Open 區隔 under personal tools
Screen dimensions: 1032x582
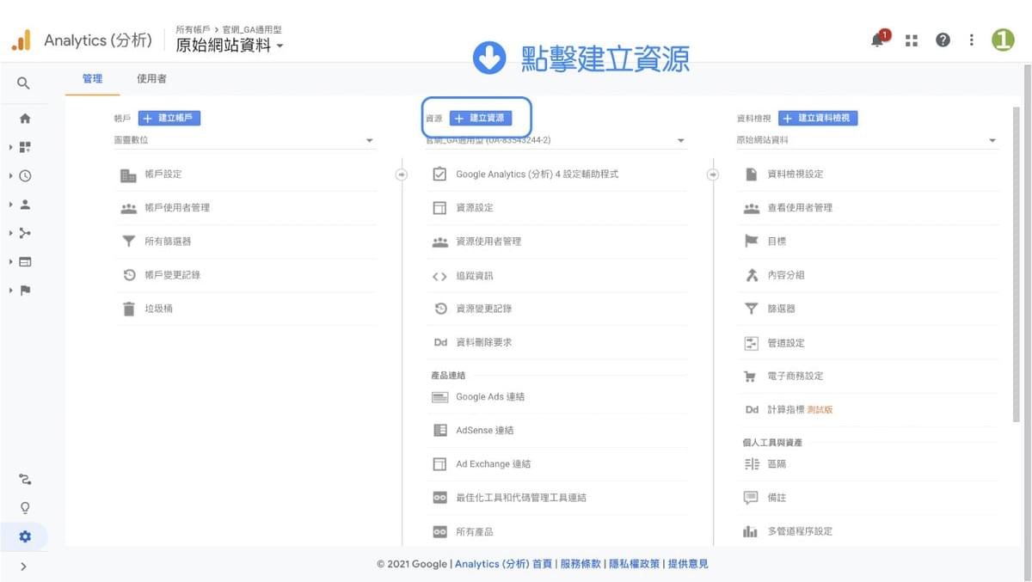[869, 464]
